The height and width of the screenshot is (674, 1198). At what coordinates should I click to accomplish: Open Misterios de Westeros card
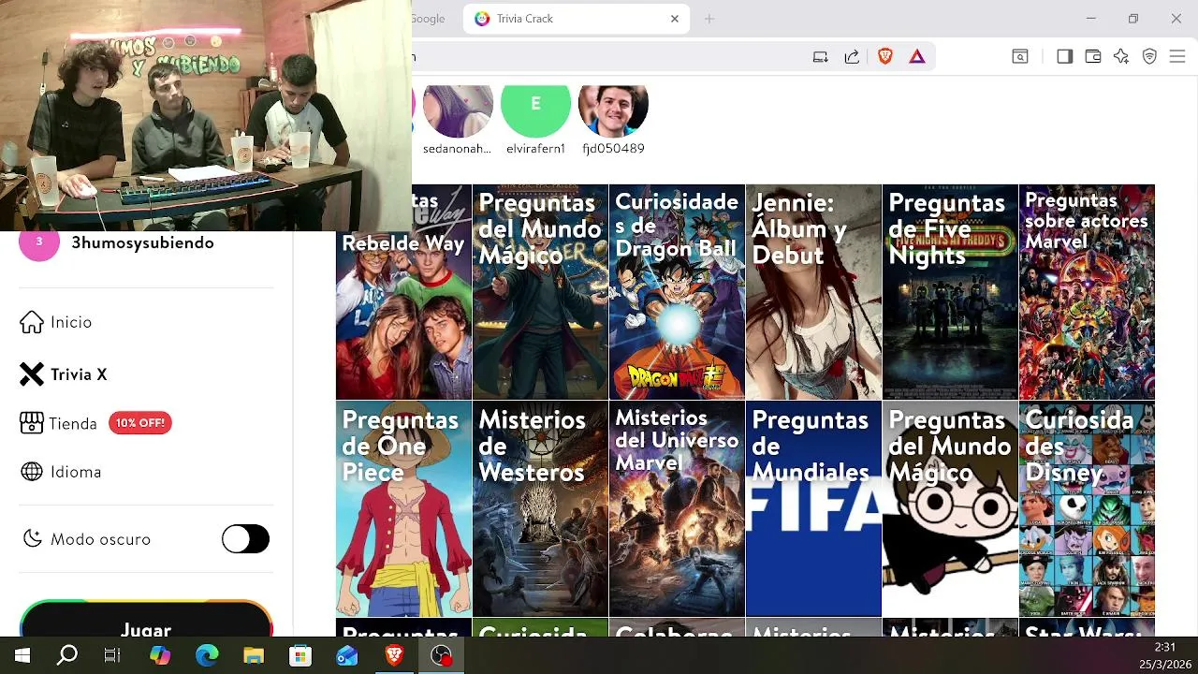(x=540, y=509)
